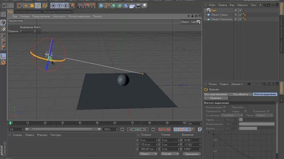Viewport: 284px width, 159px height.
Task: Open the Режим dropdown in soft selection
Action: coord(264,115)
